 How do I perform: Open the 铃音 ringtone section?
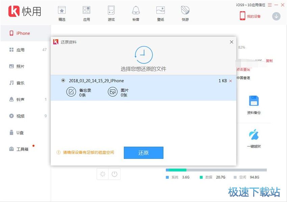(x=136, y=14)
